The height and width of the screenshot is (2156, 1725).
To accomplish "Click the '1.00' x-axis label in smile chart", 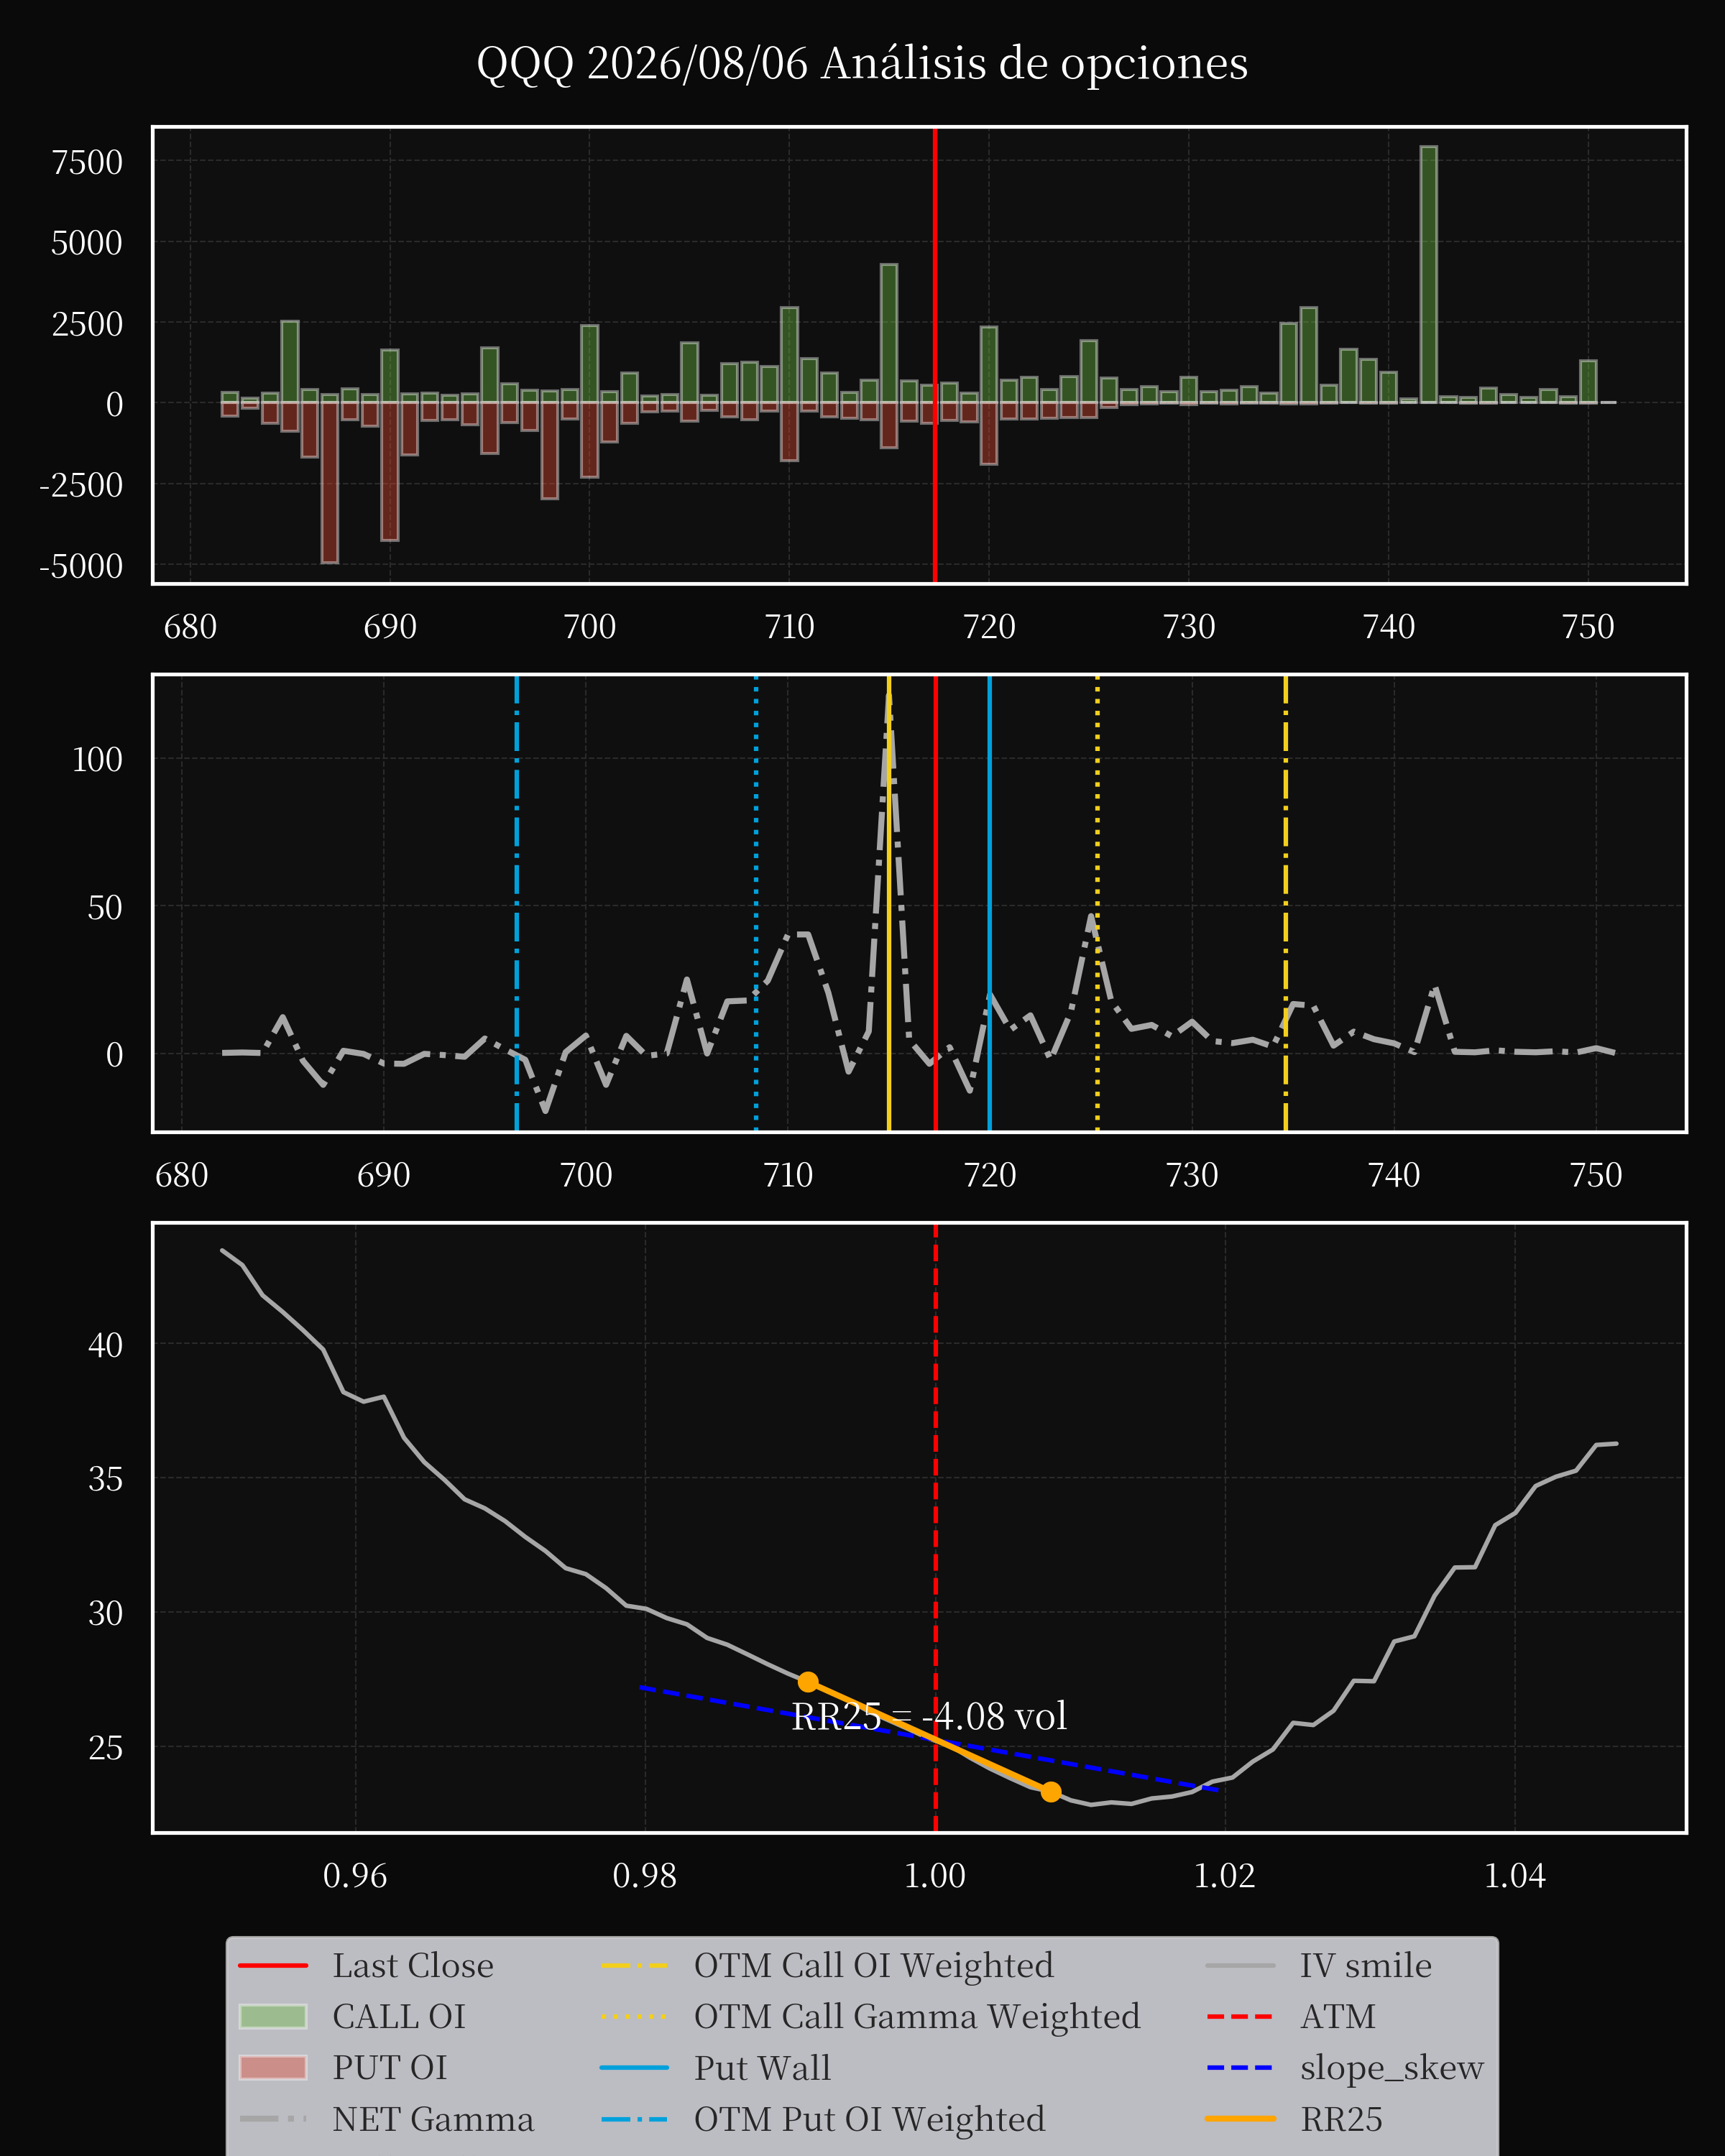I will [935, 1875].
